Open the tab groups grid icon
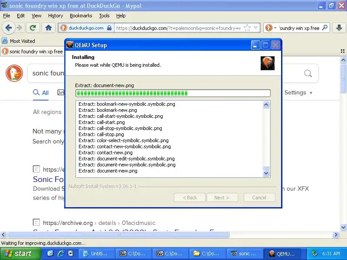 [343, 51]
